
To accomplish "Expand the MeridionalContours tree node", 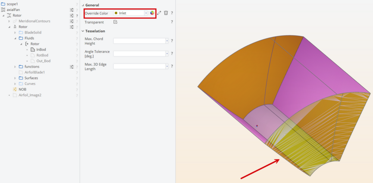I will point(9,21).
